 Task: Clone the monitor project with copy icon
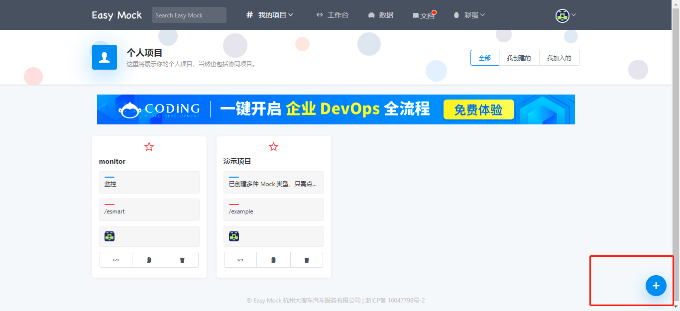pyautogui.click(x=149, y=260)
